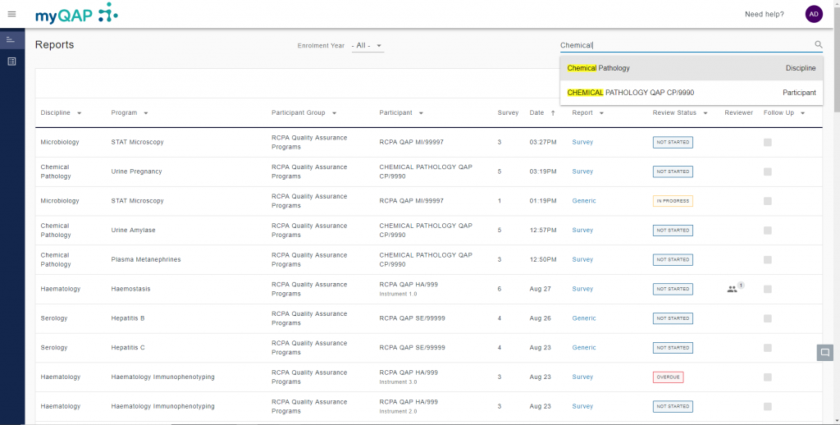Screen dimensions: 840x425
Task: Open Survey report for Urine Amylase
Action: (x=582, y=231)
